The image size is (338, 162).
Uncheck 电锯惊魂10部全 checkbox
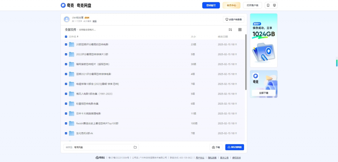66,84
